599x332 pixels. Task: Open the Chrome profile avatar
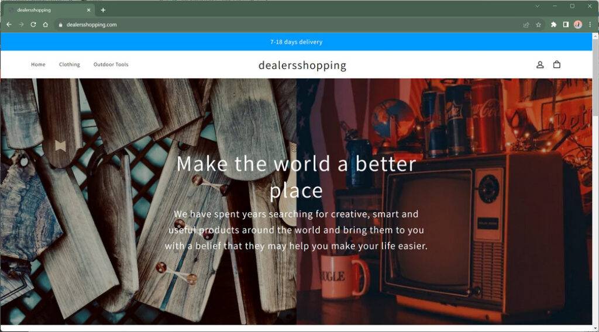pos(578,25)
